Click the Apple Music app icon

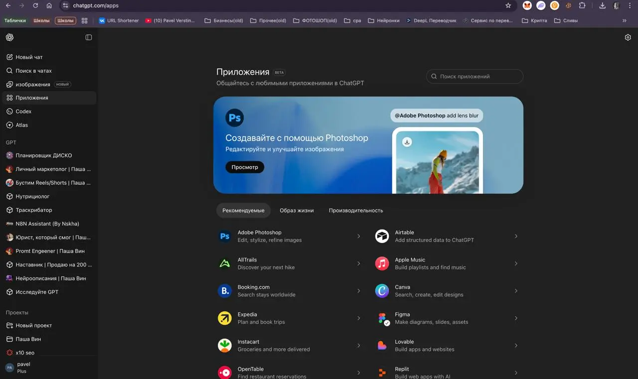tap(382, 263)
